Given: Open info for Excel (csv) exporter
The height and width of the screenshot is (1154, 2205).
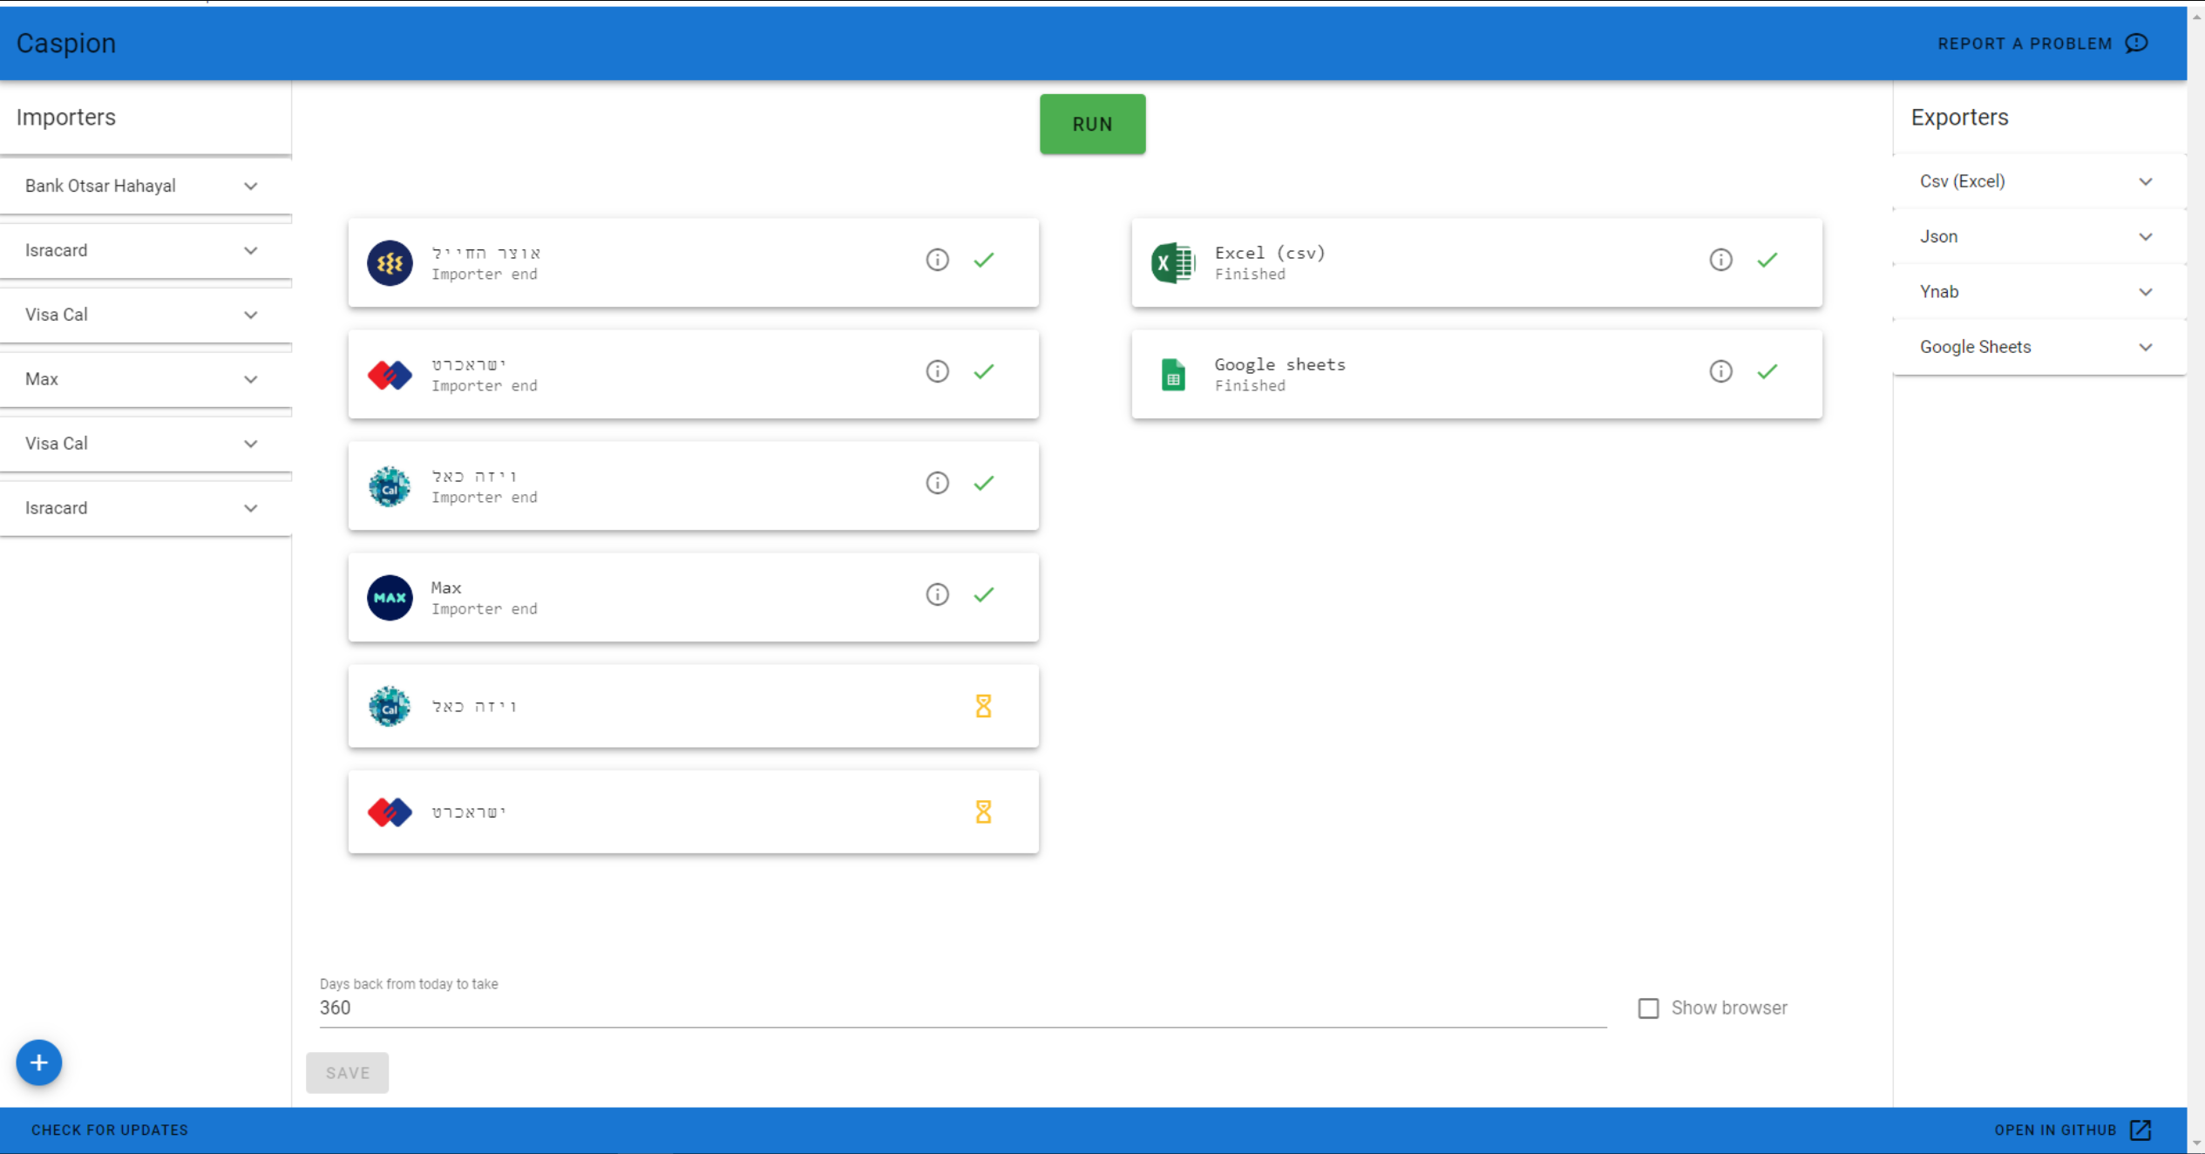Looking at the screenshot, I should 1720,260.
